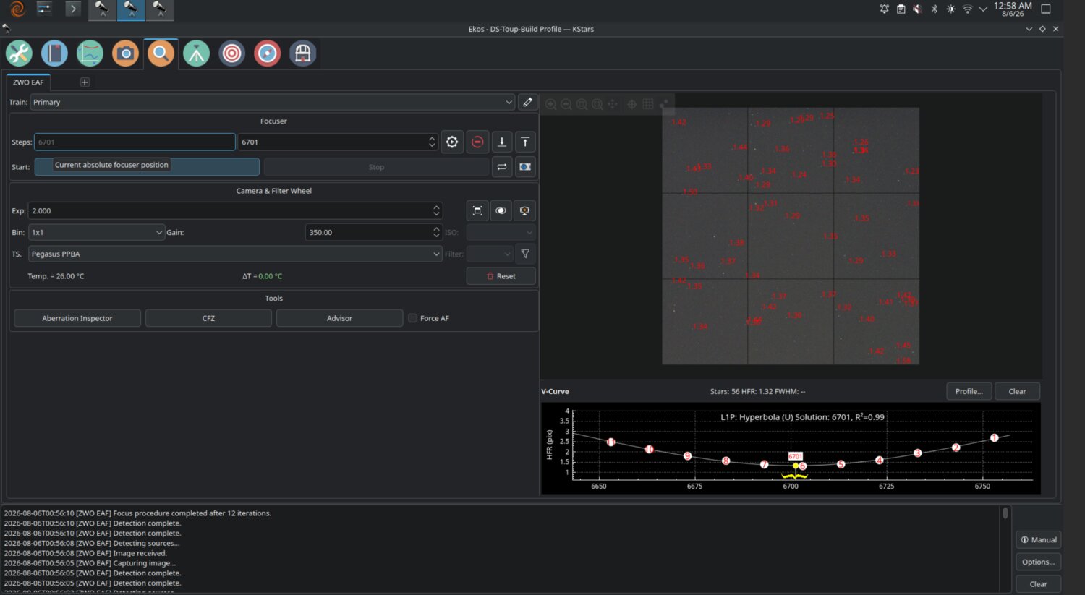Switch to the Capture module camera icon
Viewport: 1085px width, 595px height.
tap(125, 53)
